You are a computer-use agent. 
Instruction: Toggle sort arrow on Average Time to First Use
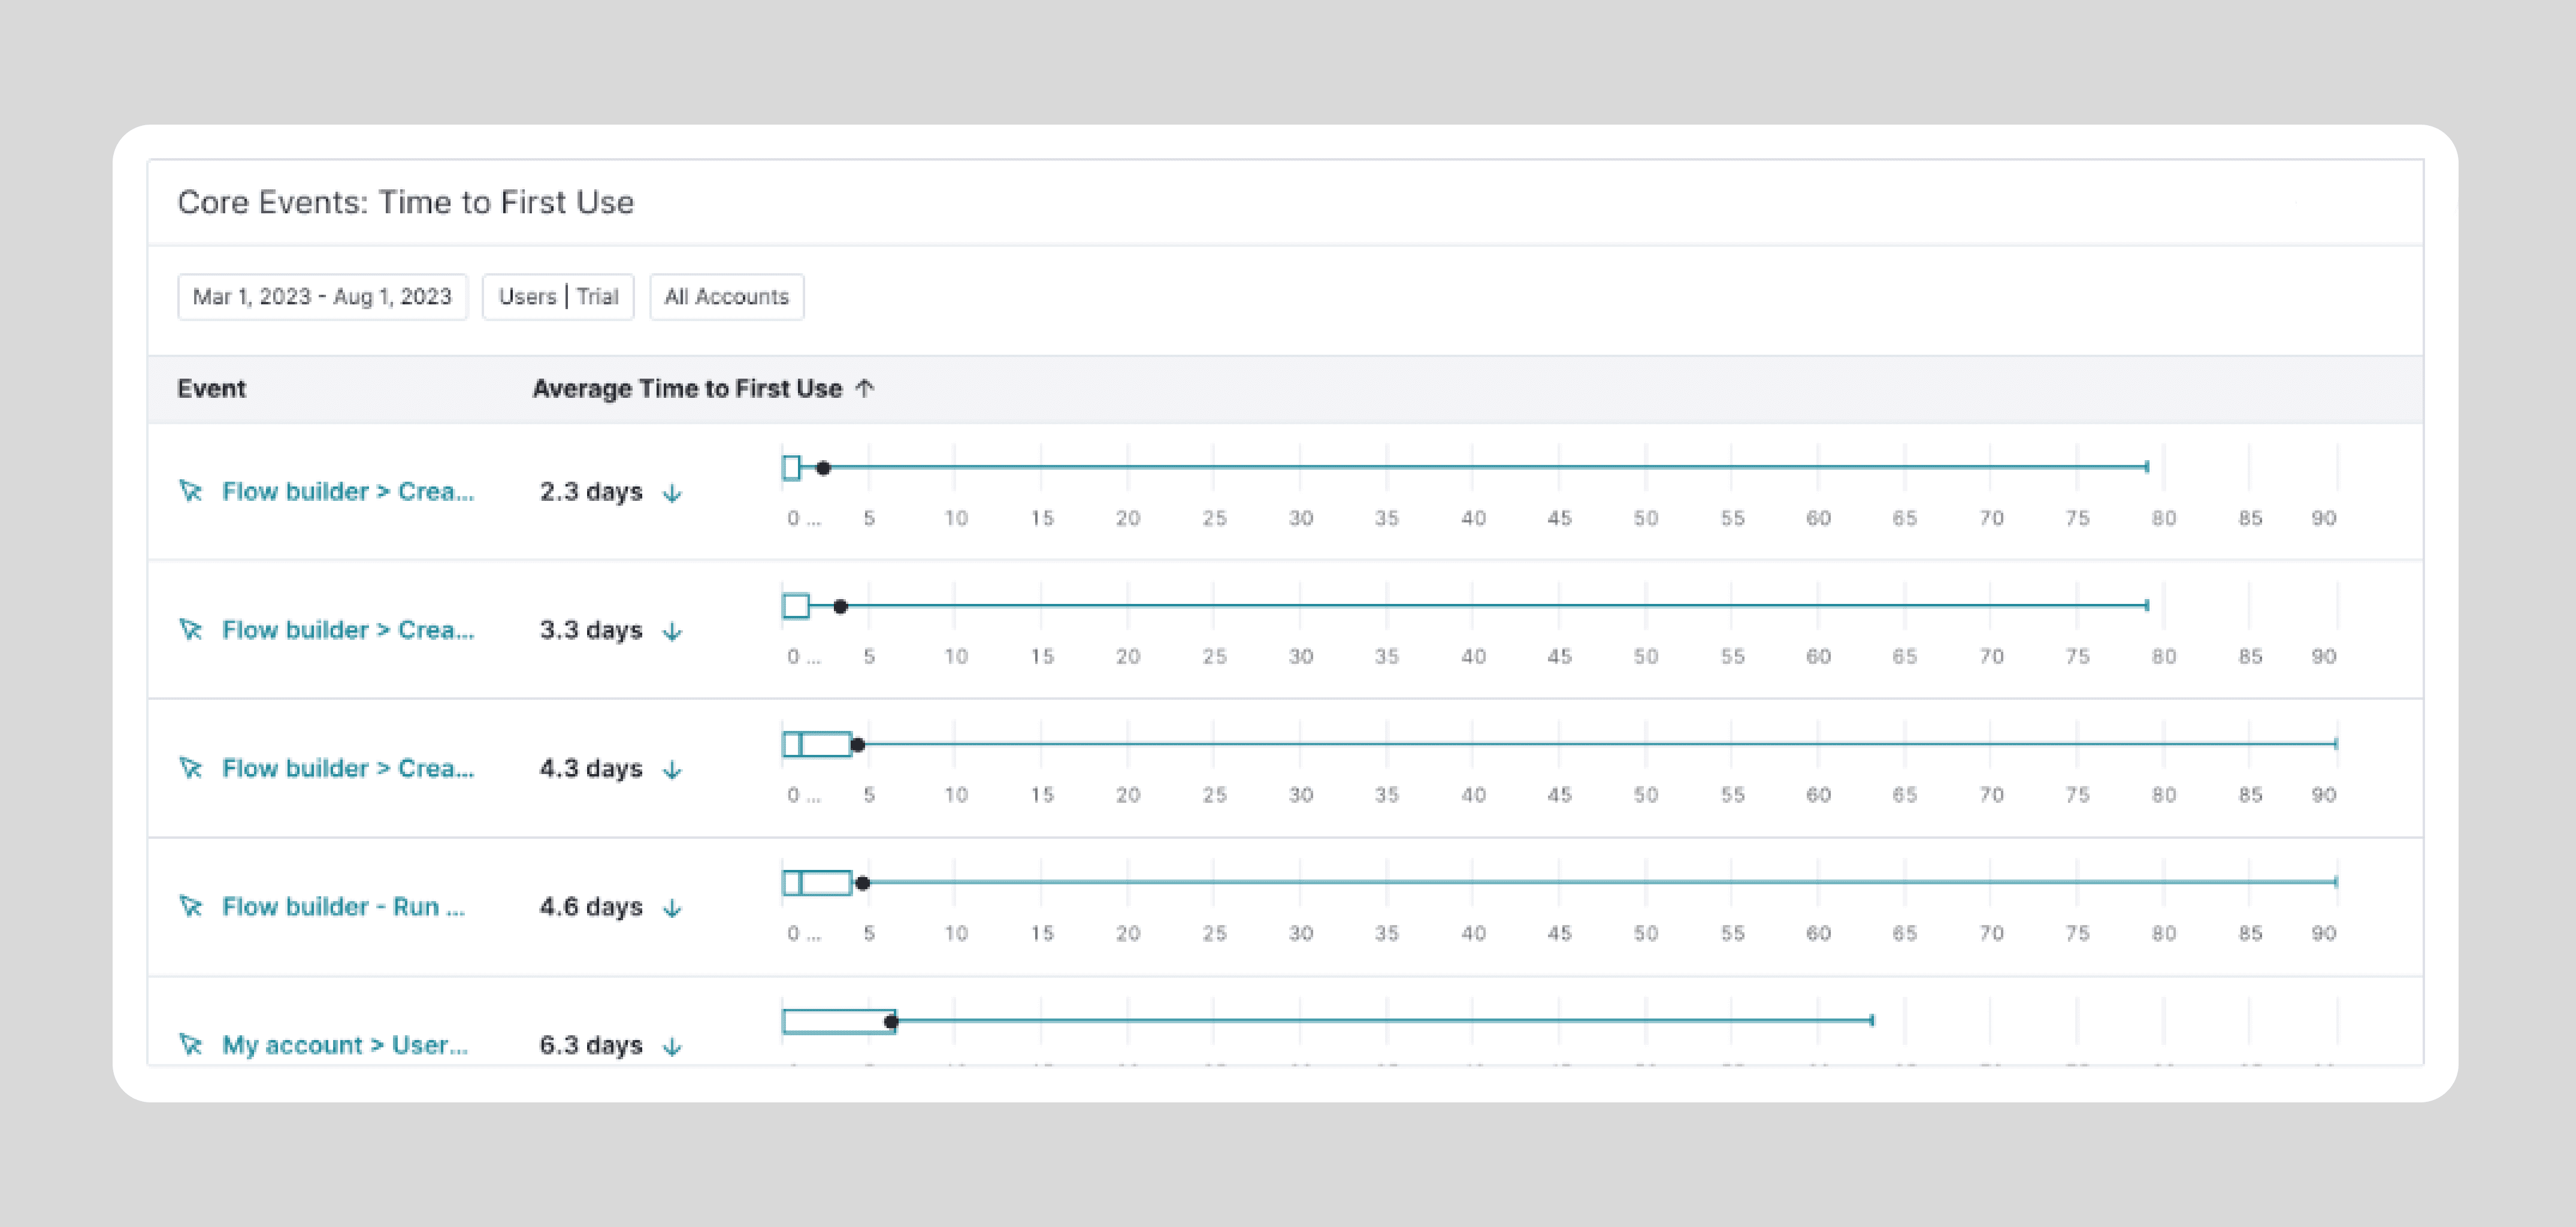tap(865, 388)
